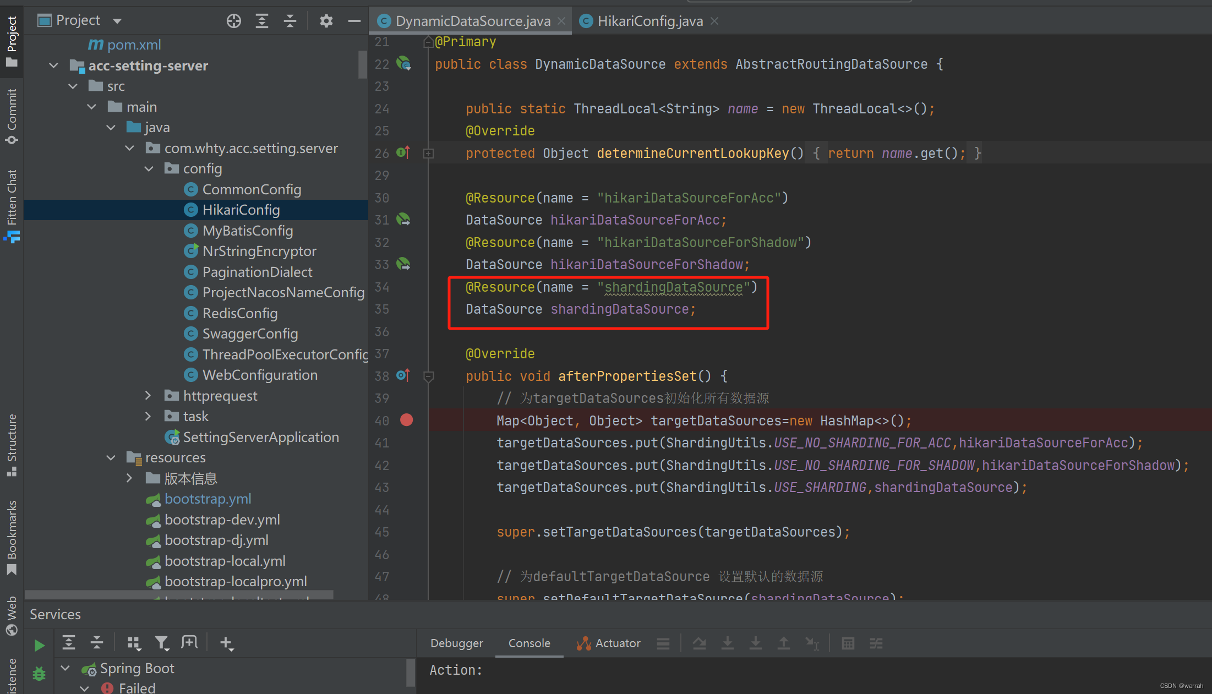Image resolution: width=1212 pixels, height=694 pixels.
Task: Click the Project tree horizontal scrollbar
Action: (179, 595)
